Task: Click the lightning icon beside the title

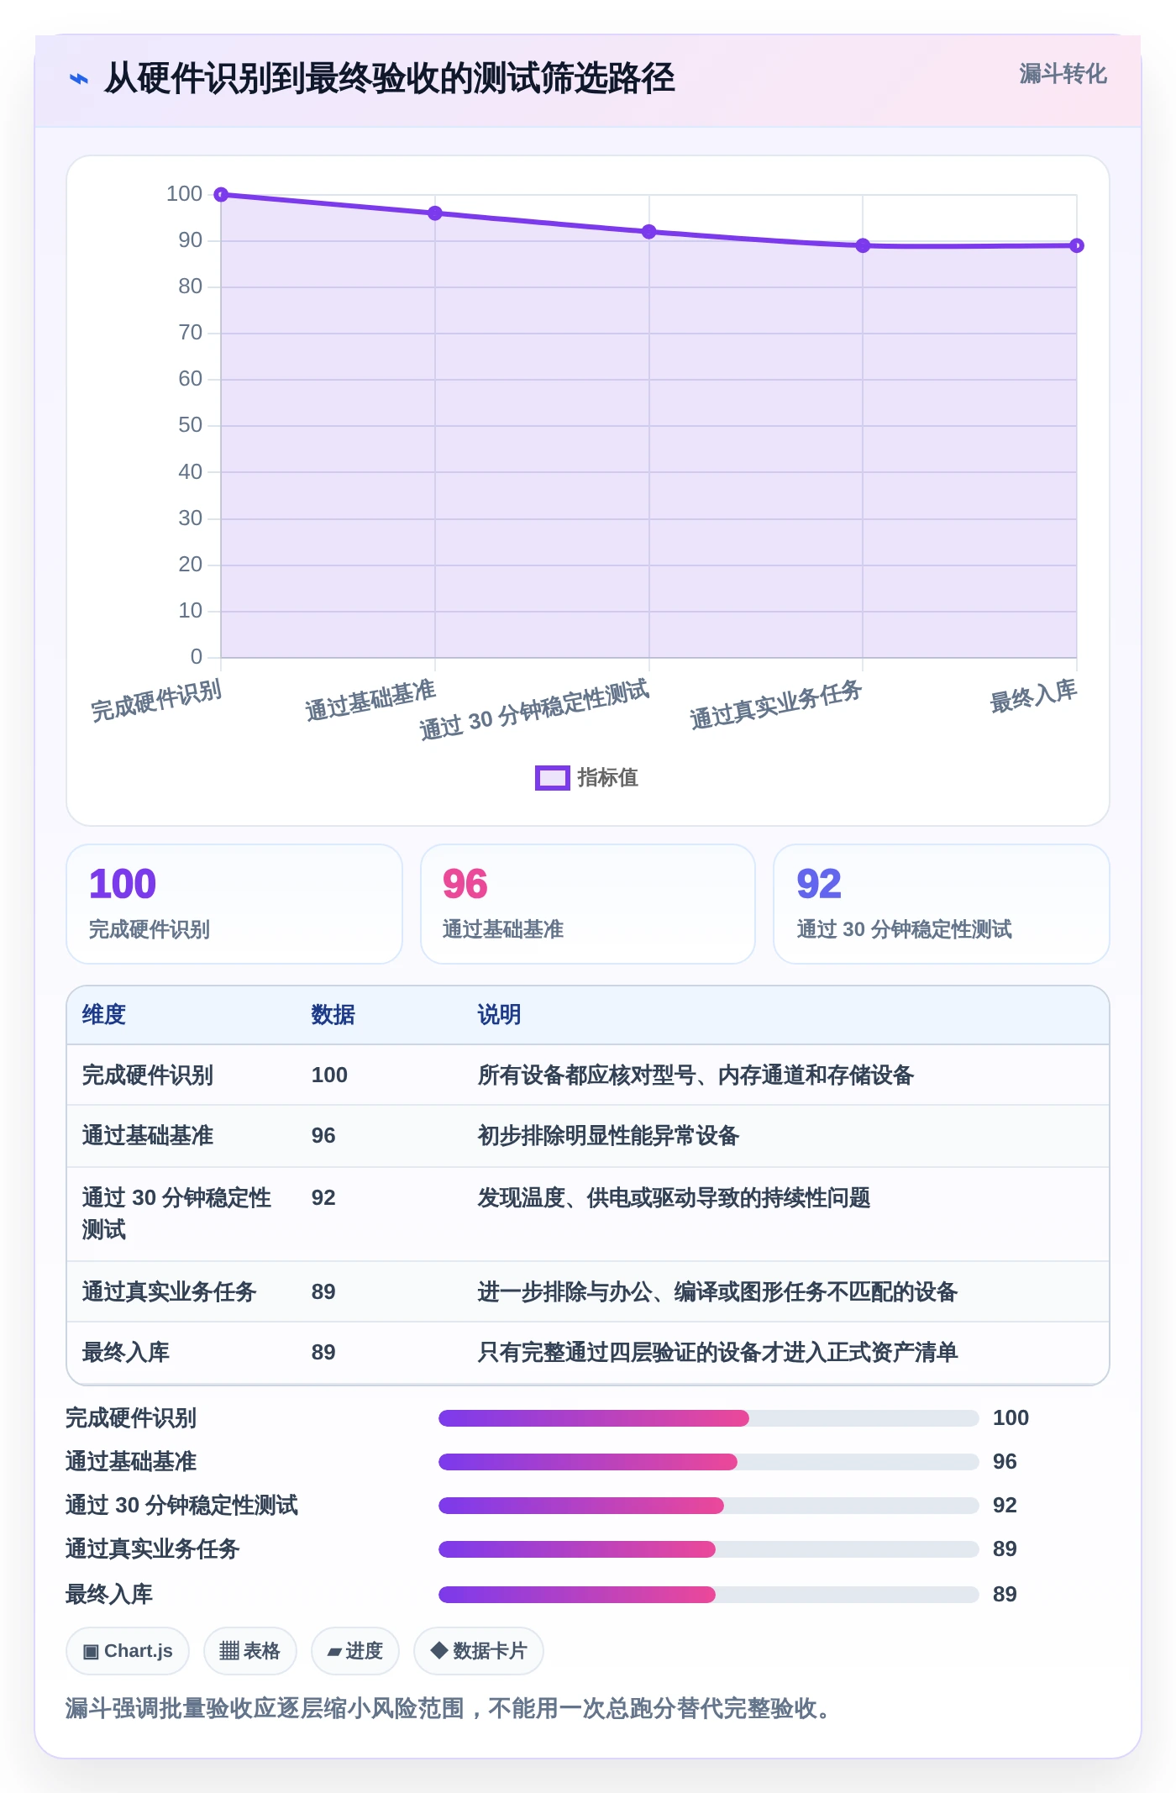Action: point(79,79)
